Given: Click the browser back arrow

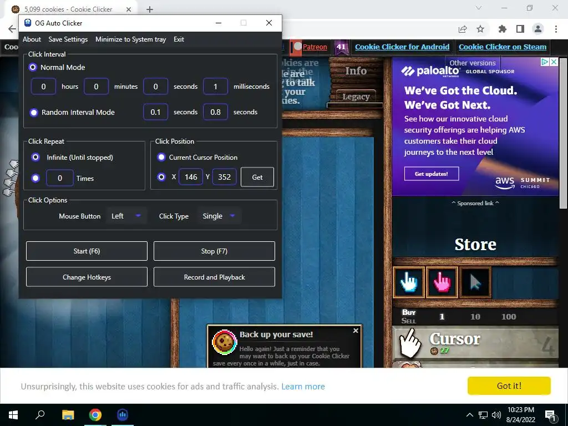Looking at the screenshot, I should 12,29.
